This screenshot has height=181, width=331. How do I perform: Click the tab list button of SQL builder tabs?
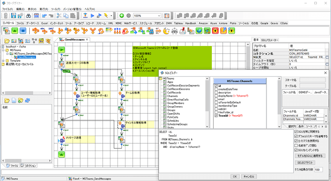point(326,127)
